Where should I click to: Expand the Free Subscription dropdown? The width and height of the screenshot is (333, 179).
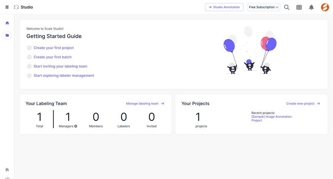point(263,7)
